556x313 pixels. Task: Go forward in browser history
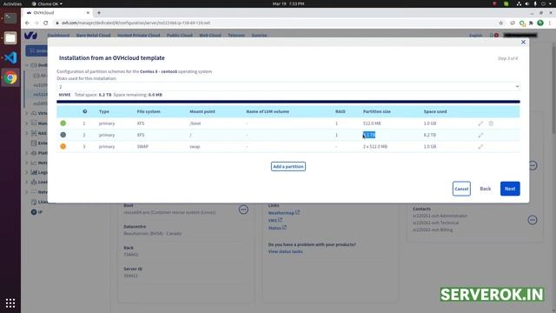coord(36,23)
